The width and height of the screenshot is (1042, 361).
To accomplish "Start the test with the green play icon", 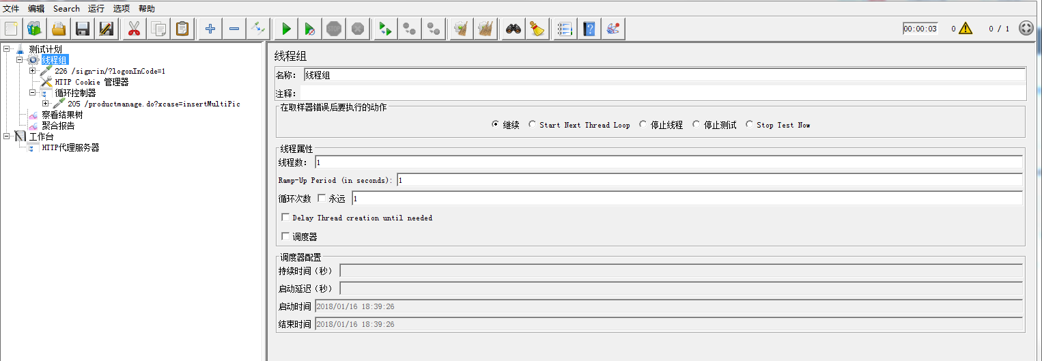I will 286,29.
